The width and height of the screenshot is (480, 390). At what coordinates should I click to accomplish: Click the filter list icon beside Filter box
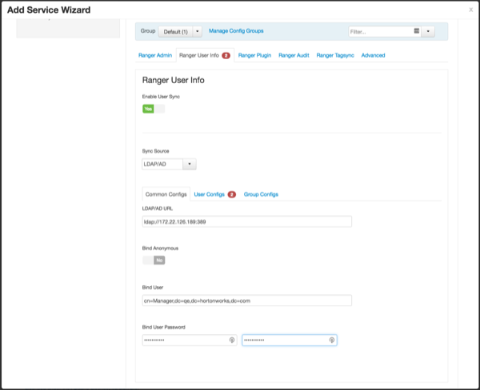click(417, 31)
